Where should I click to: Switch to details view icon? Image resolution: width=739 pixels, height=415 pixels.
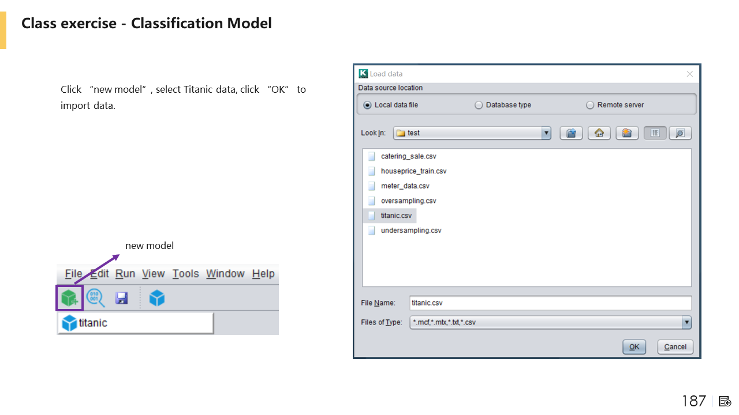[680, 133]
